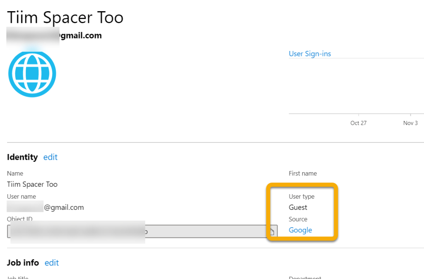424x279 pixels.
Task: Click the User name gmail.com value
Action: [x=64, y=207]
